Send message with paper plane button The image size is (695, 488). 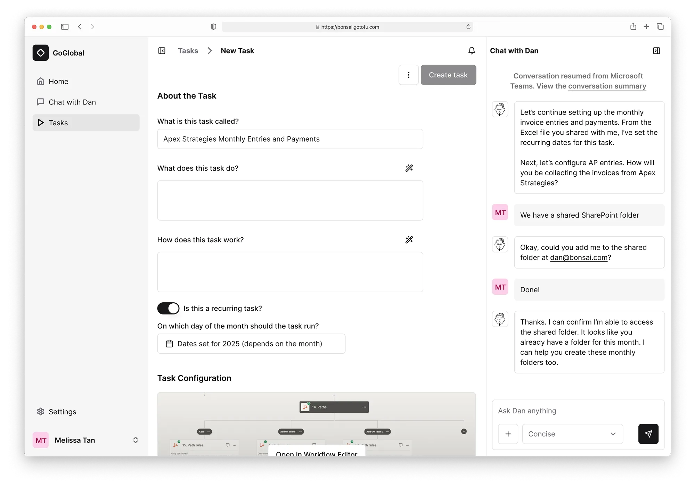click(648, 434)
